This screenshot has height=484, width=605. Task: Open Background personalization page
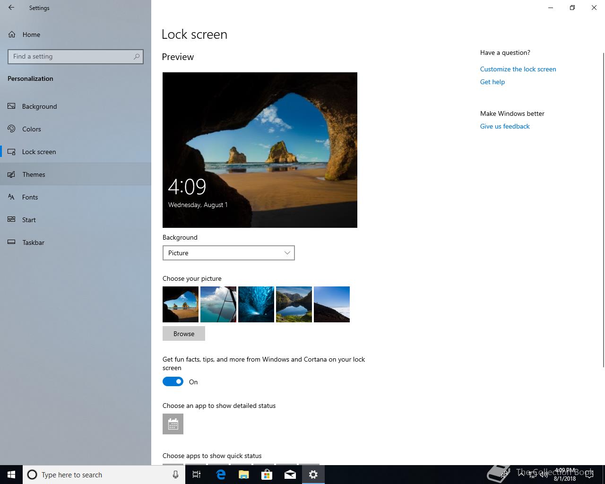point(76,106)
